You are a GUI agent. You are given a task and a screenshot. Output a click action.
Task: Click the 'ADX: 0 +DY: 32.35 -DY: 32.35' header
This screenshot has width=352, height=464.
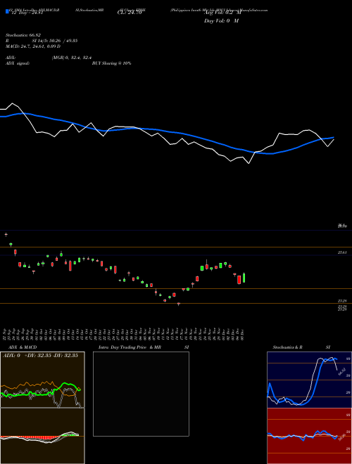40,356
